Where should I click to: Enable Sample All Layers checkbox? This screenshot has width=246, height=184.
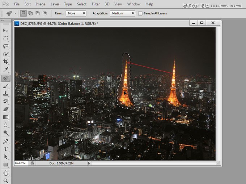(x=140, y=13)
